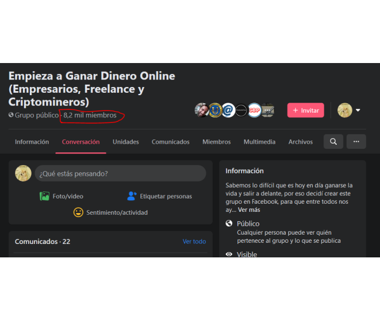The width and height of the screenshot is (380, 321).
Task: Open the gold seal member avatar
Action: [x=215, y=110]
